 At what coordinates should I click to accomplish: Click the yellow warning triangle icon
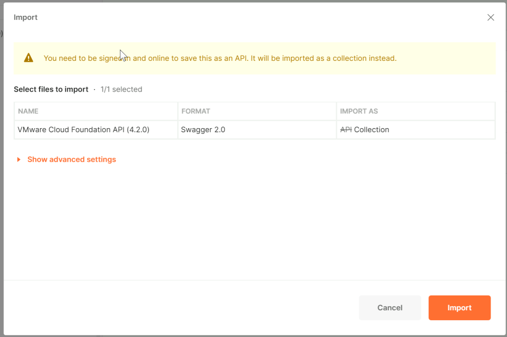pyautogui.click(x=29, y=58)
